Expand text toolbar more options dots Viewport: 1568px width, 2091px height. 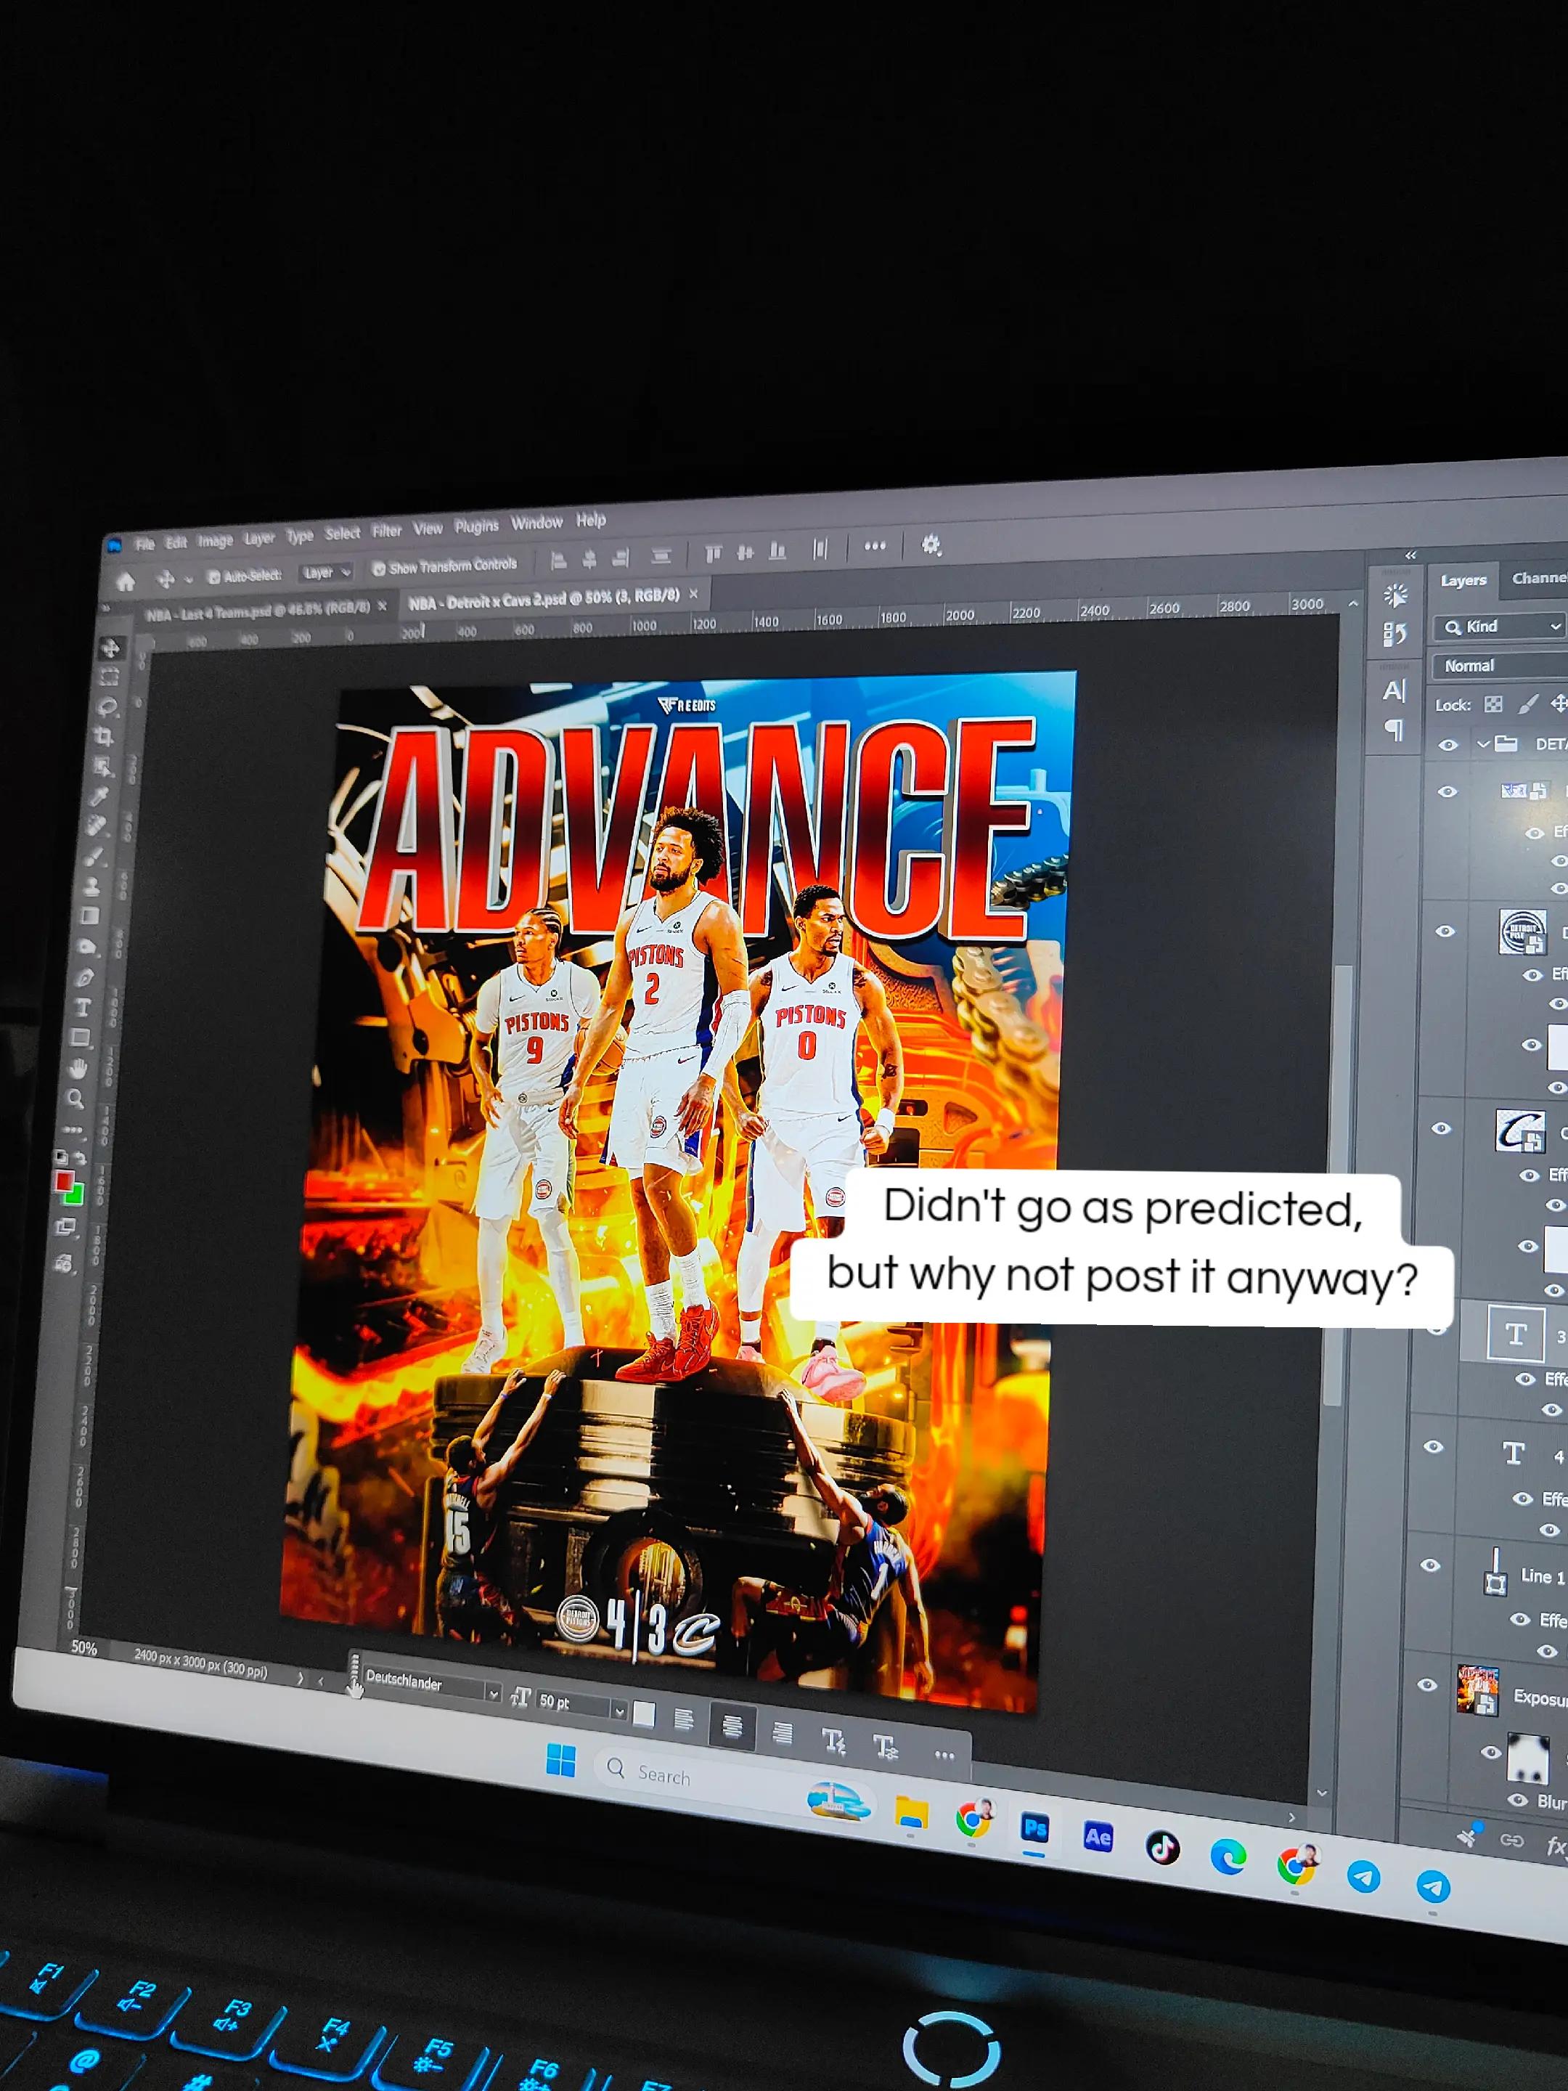(x=943, y=1754)
